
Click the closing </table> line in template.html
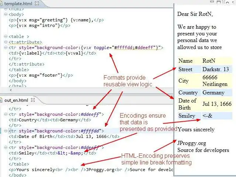(19, 70)
